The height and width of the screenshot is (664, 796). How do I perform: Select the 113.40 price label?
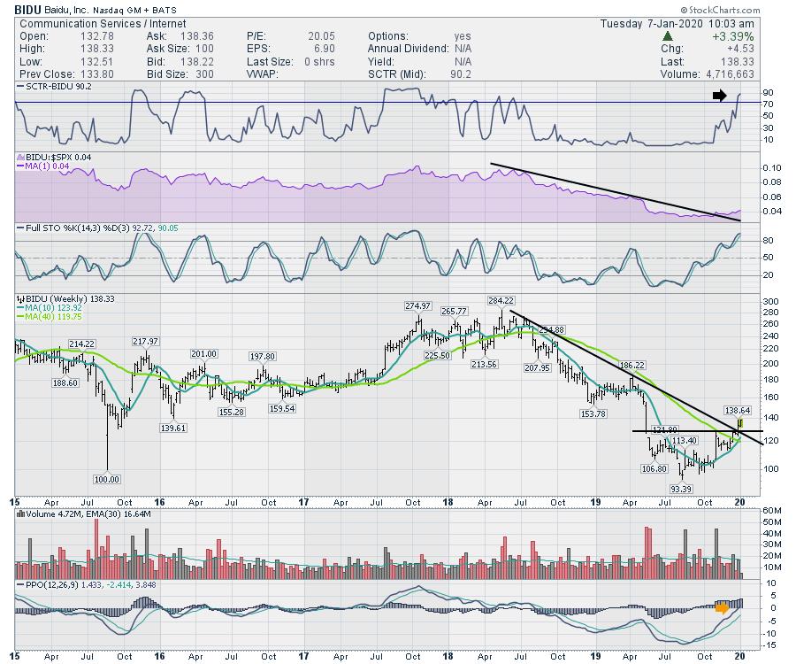tap(684, 441)
